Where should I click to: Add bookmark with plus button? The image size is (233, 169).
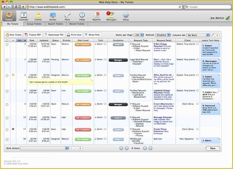[23, 7]
